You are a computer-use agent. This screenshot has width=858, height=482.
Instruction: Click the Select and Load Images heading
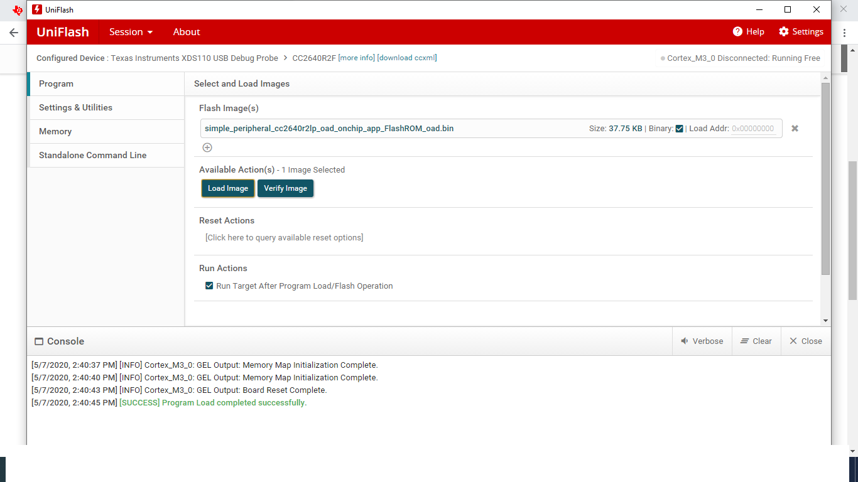click(x=242, y=83)
